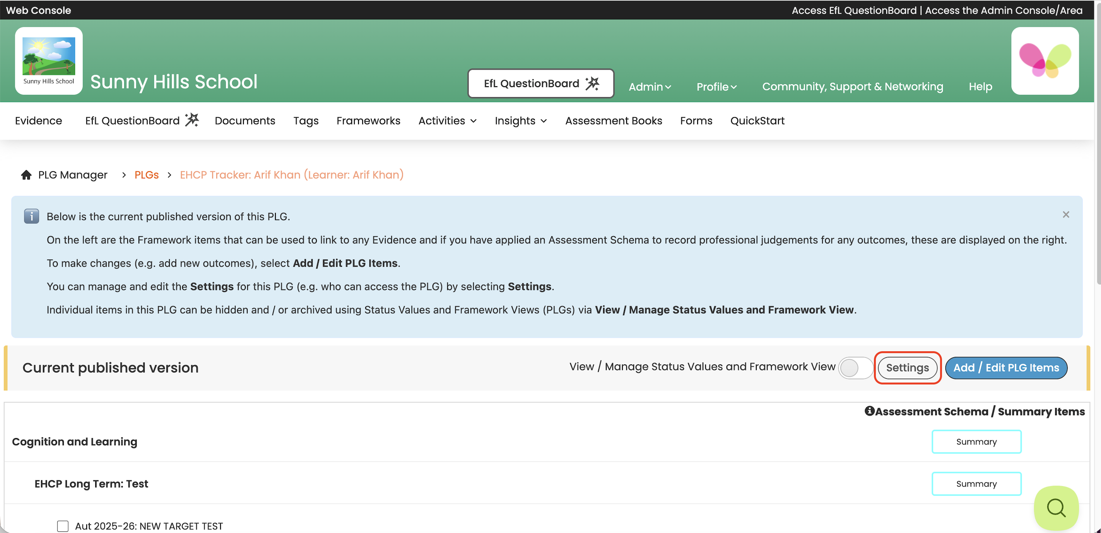Click the sparkle wand on the EfL QuestionBoard header button
Image resolution: width=1101 pixels, height=533 pixels.
click(x=592, y=83)
